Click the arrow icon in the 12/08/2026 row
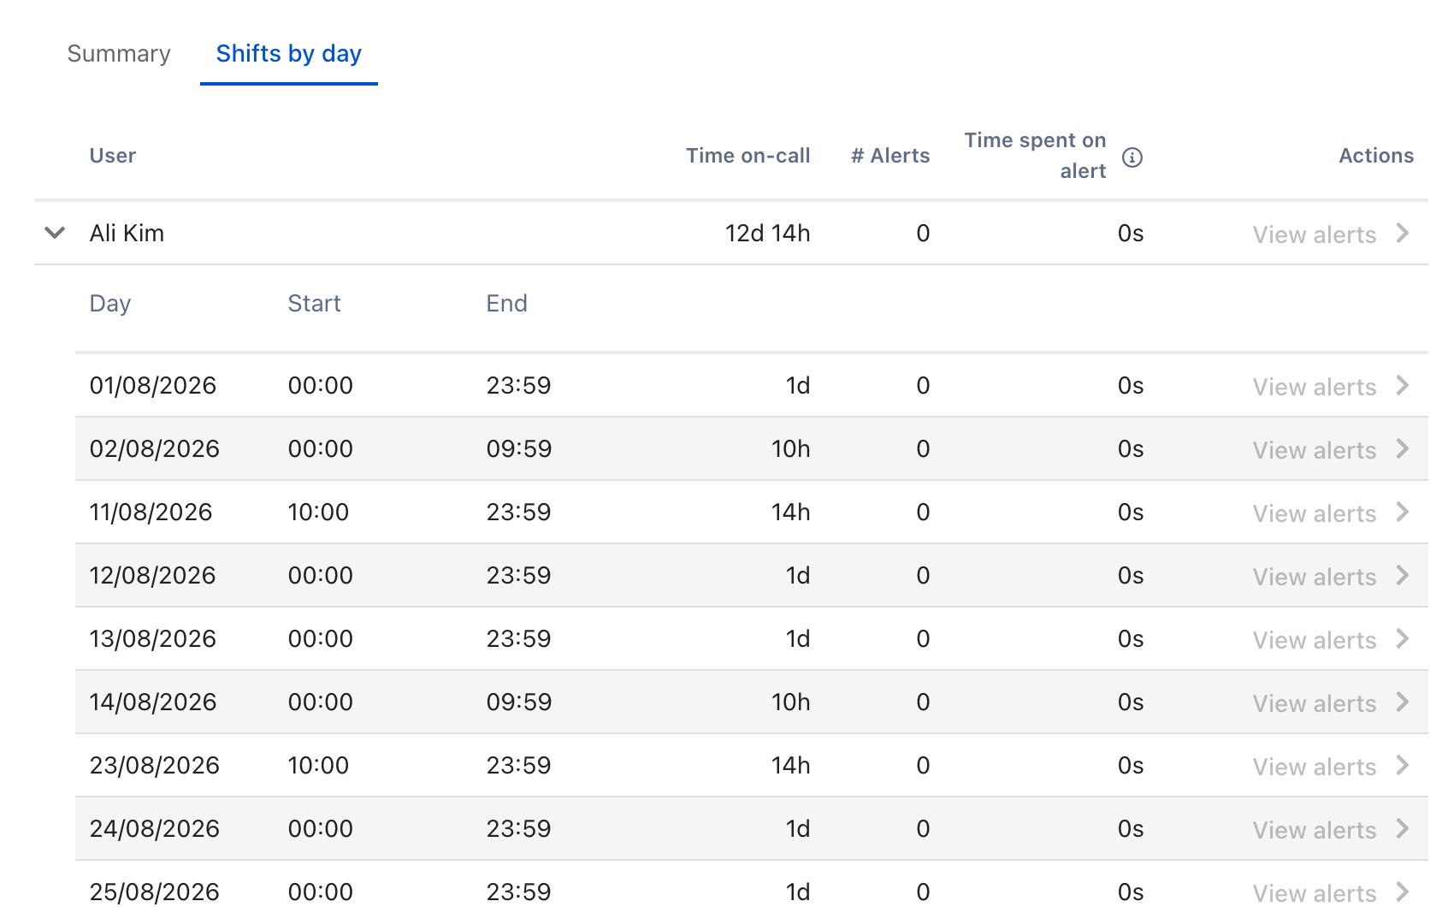This screenshot has width=1430, height=907. (x=1403, y=575)
